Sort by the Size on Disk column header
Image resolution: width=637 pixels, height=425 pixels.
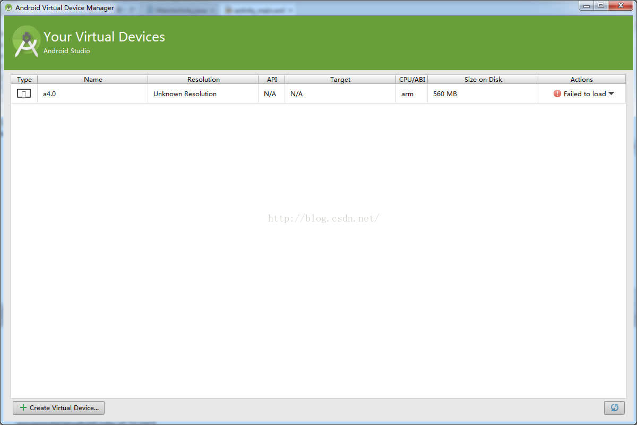point(483,79)
